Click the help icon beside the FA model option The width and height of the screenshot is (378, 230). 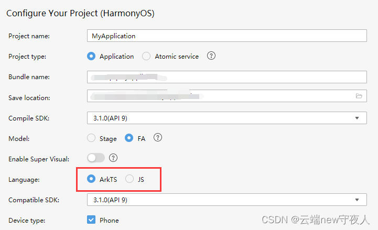tap(158, 137)
